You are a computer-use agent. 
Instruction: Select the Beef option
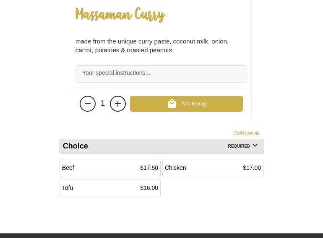coord(110,168)
